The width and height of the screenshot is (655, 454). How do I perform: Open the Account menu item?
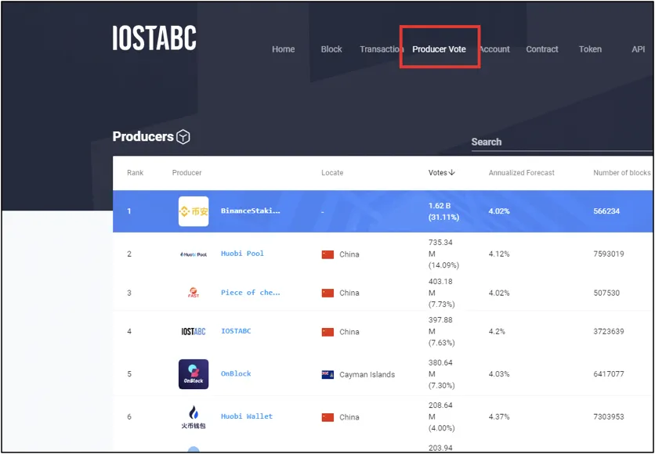click(x=494, y=49)
